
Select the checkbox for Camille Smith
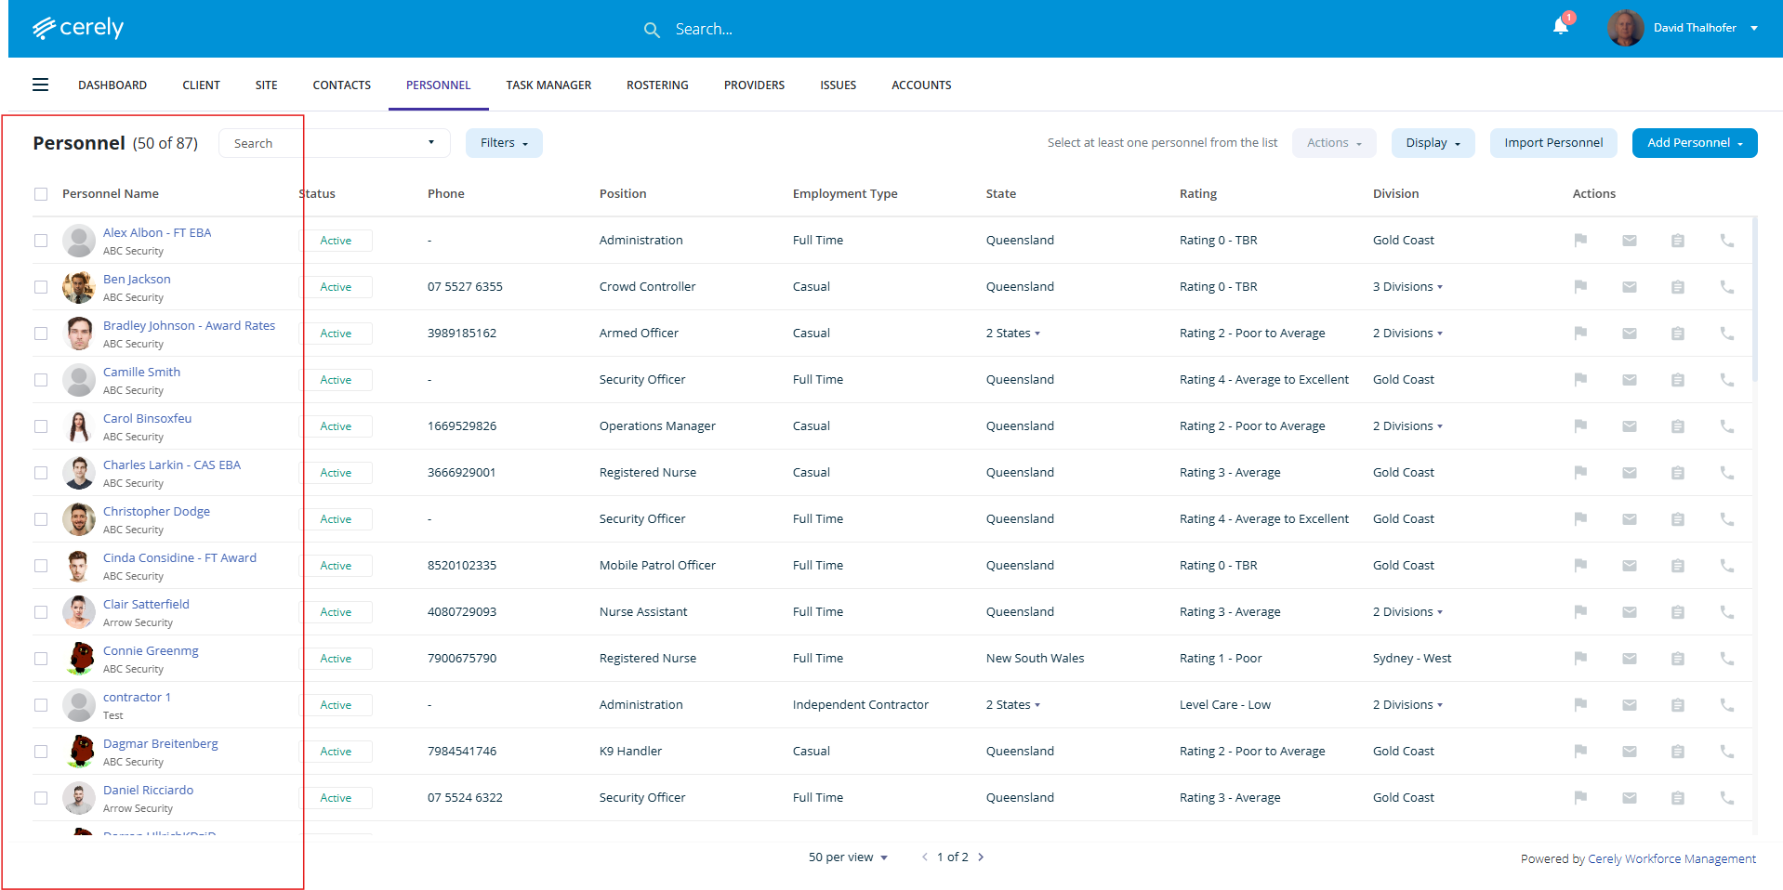(41, 380)
